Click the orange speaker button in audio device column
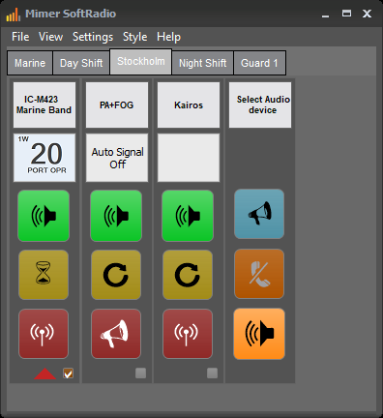Image resolution: width=383 pixels, height=418 pixels. (x=259, y=334)
